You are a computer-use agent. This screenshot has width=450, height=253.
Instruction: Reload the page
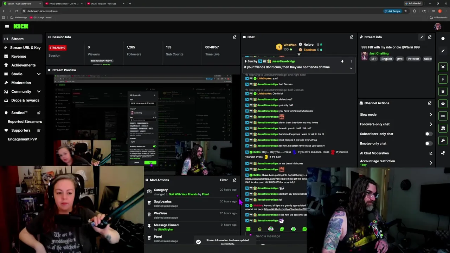point(16,11)
